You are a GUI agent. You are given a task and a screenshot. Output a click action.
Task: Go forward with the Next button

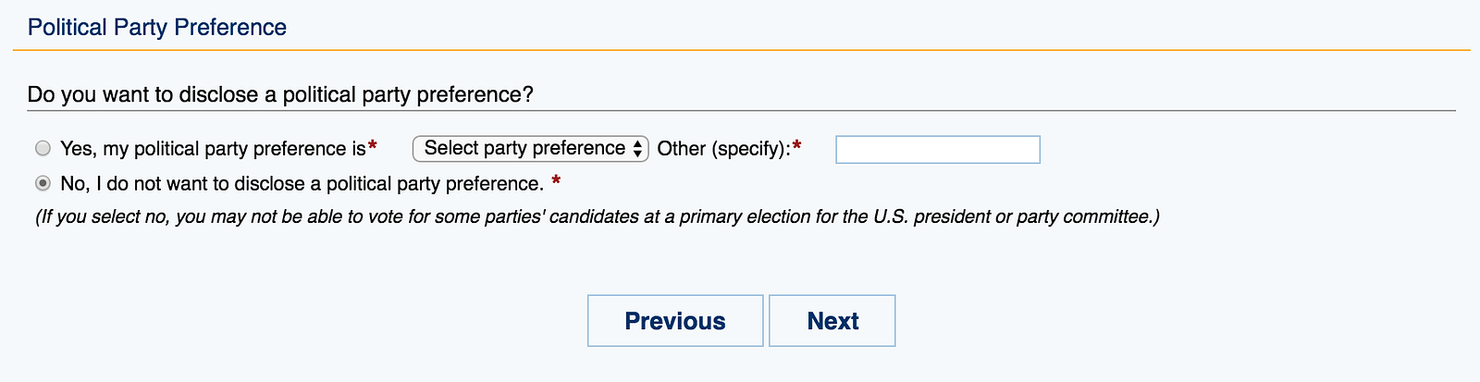pos(832,320)
